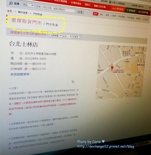The width and height of the screenshot is (151, 155).
Task: Open 購物清單 breadcrumb link
Action: click(23, 12)
